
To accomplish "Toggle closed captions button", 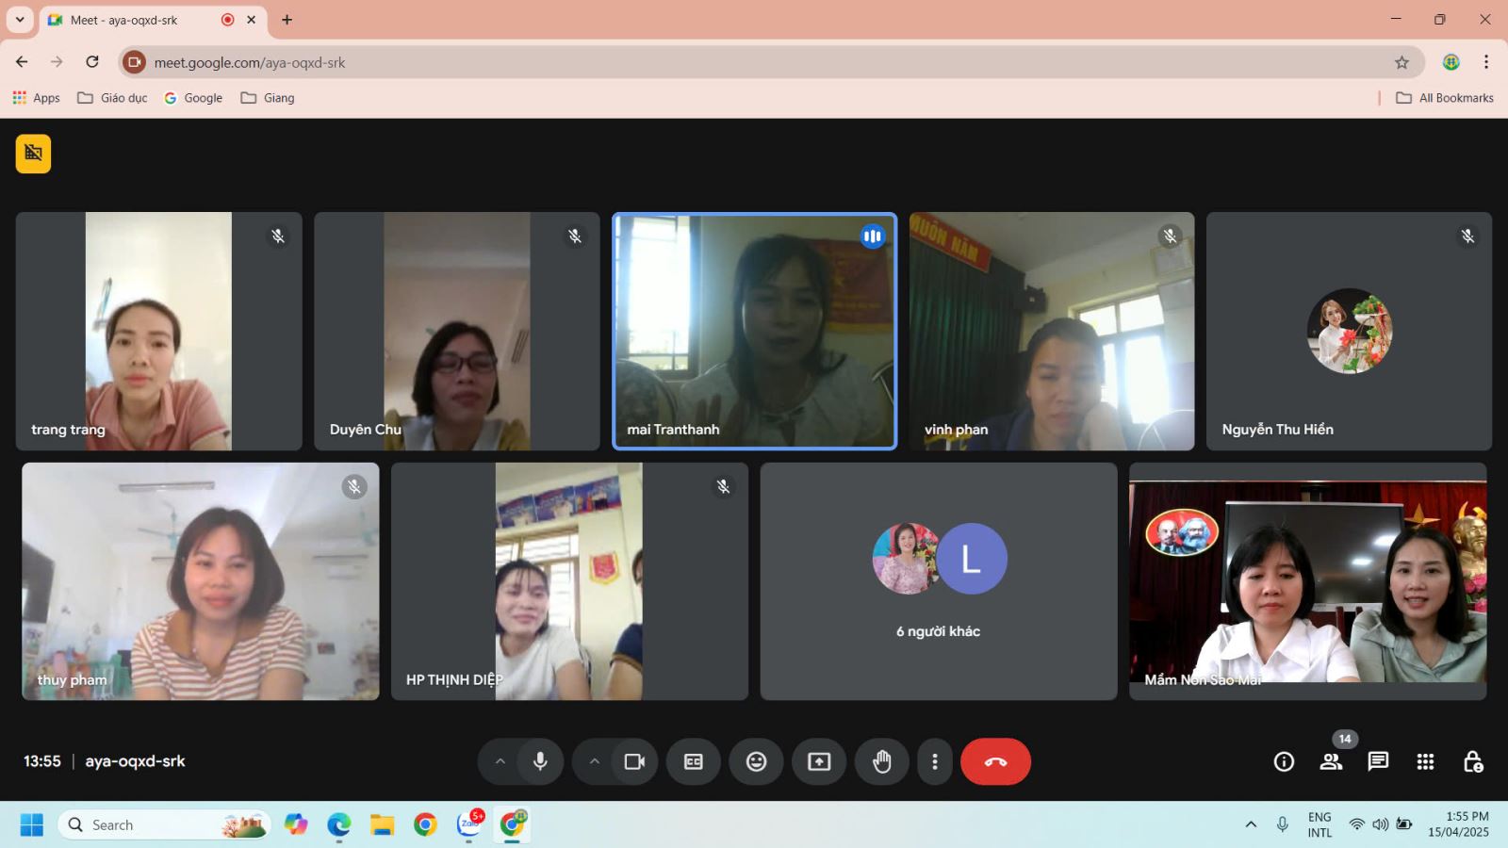I will coord(694,761).
